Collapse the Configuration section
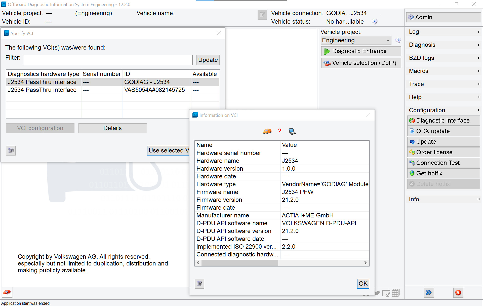 pos(444,110)
